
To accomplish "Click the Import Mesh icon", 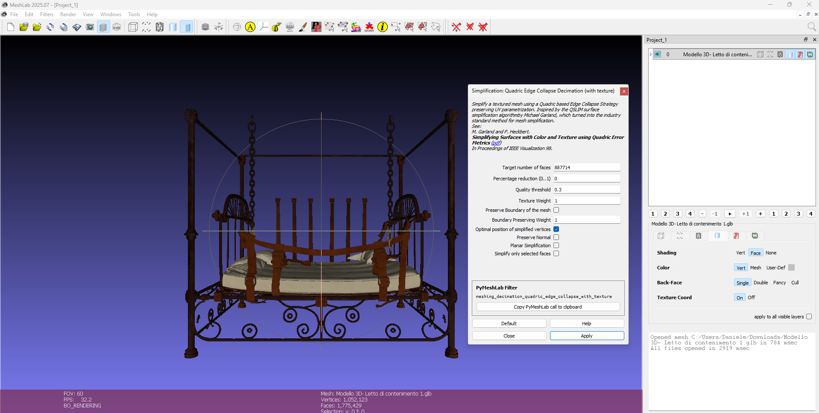I will click(x=37, y=27).
